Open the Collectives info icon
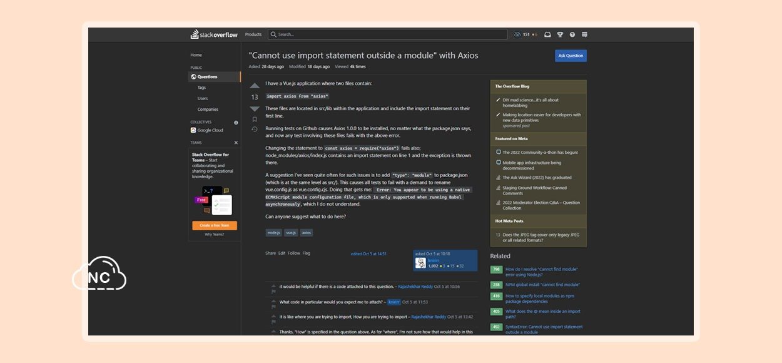 tap(236, 123)
